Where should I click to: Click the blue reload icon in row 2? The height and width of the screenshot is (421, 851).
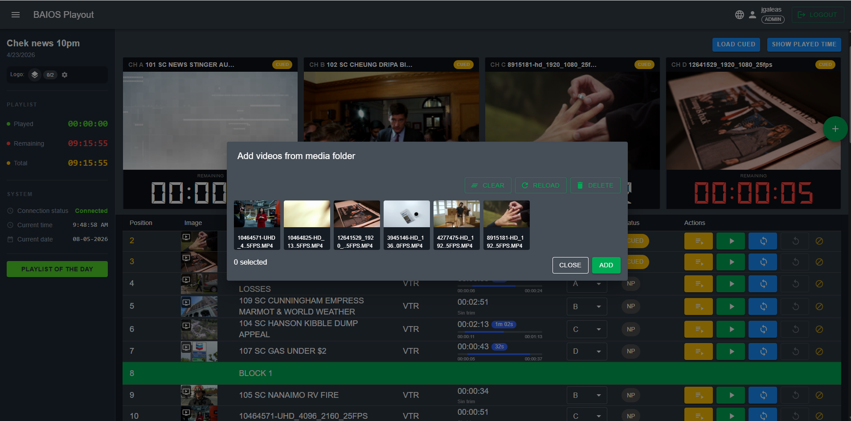pos(763,241)
